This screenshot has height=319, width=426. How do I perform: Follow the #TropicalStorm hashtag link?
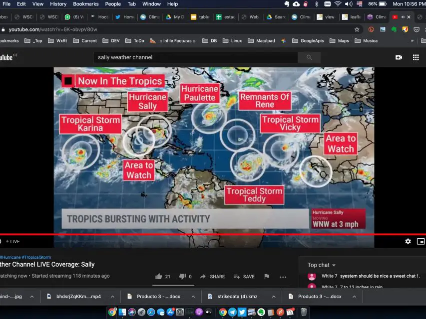(x=36, y=257)
